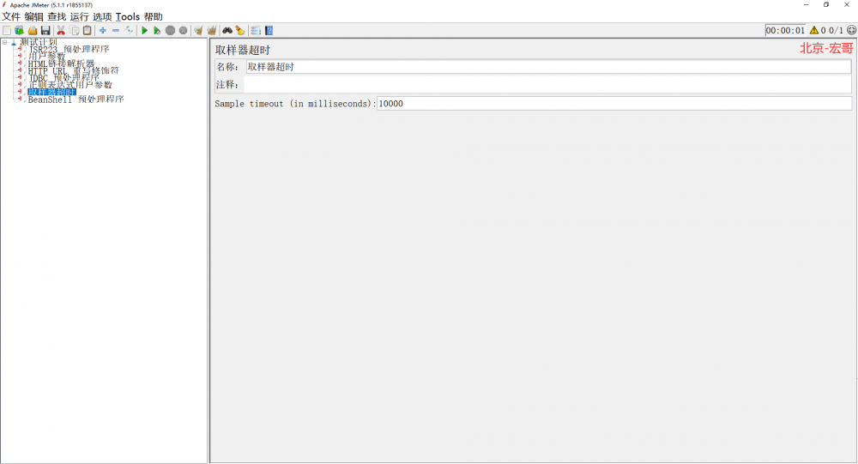Screen dimensions: 858x464
Task: Click the Clear all results icon
Action: click(x=212, y=31)
